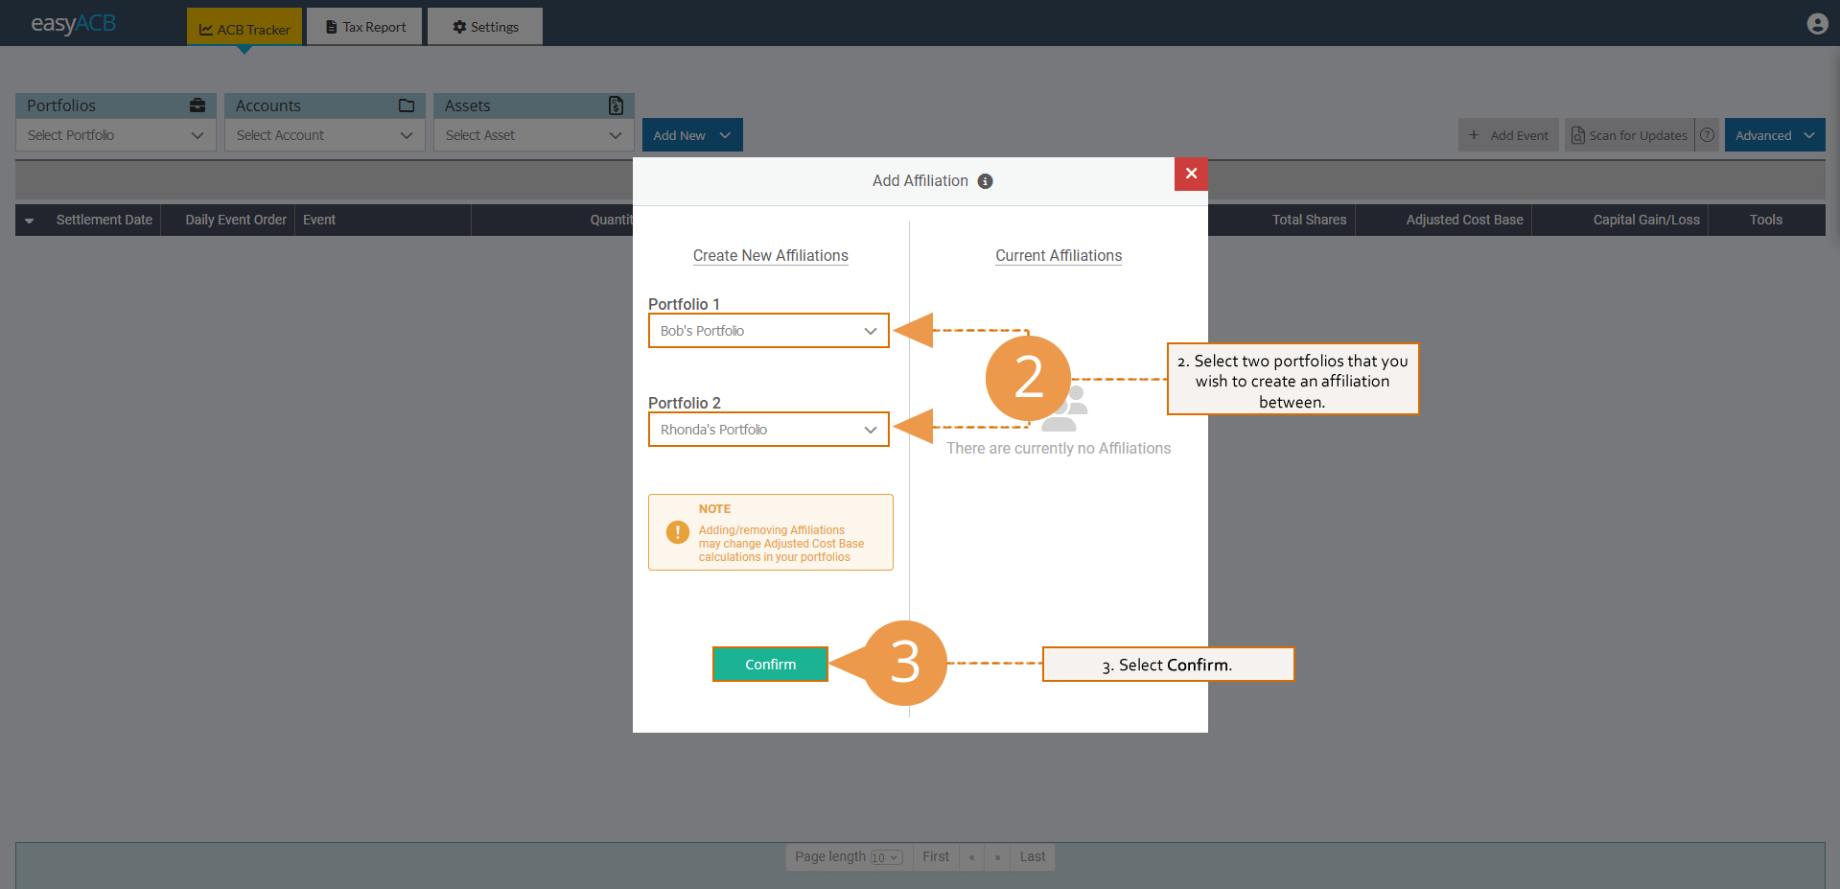
Task: Click the Accounts folder icon
Action: click(407, 105)
